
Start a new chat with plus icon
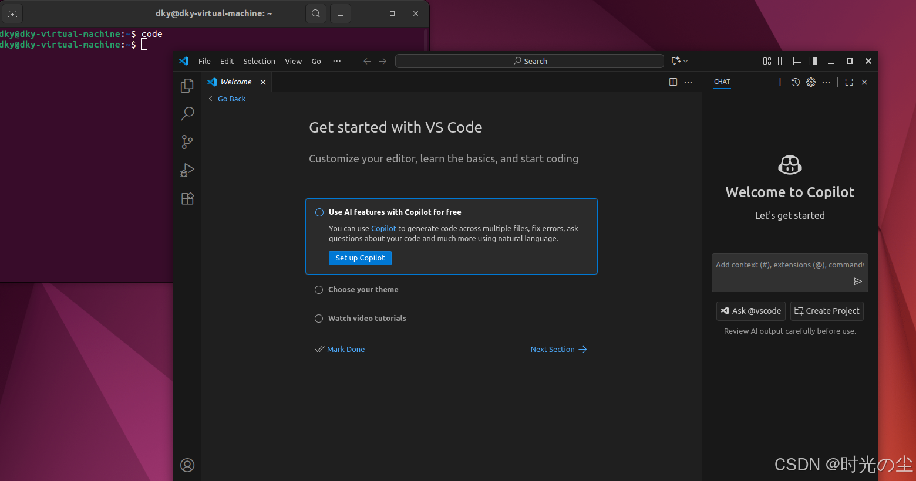pos(780,82)
